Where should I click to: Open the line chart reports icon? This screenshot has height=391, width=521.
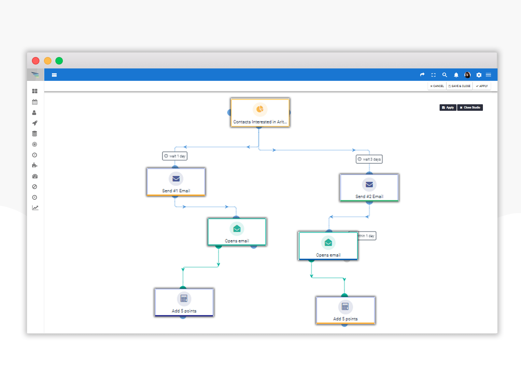point(35,208)
